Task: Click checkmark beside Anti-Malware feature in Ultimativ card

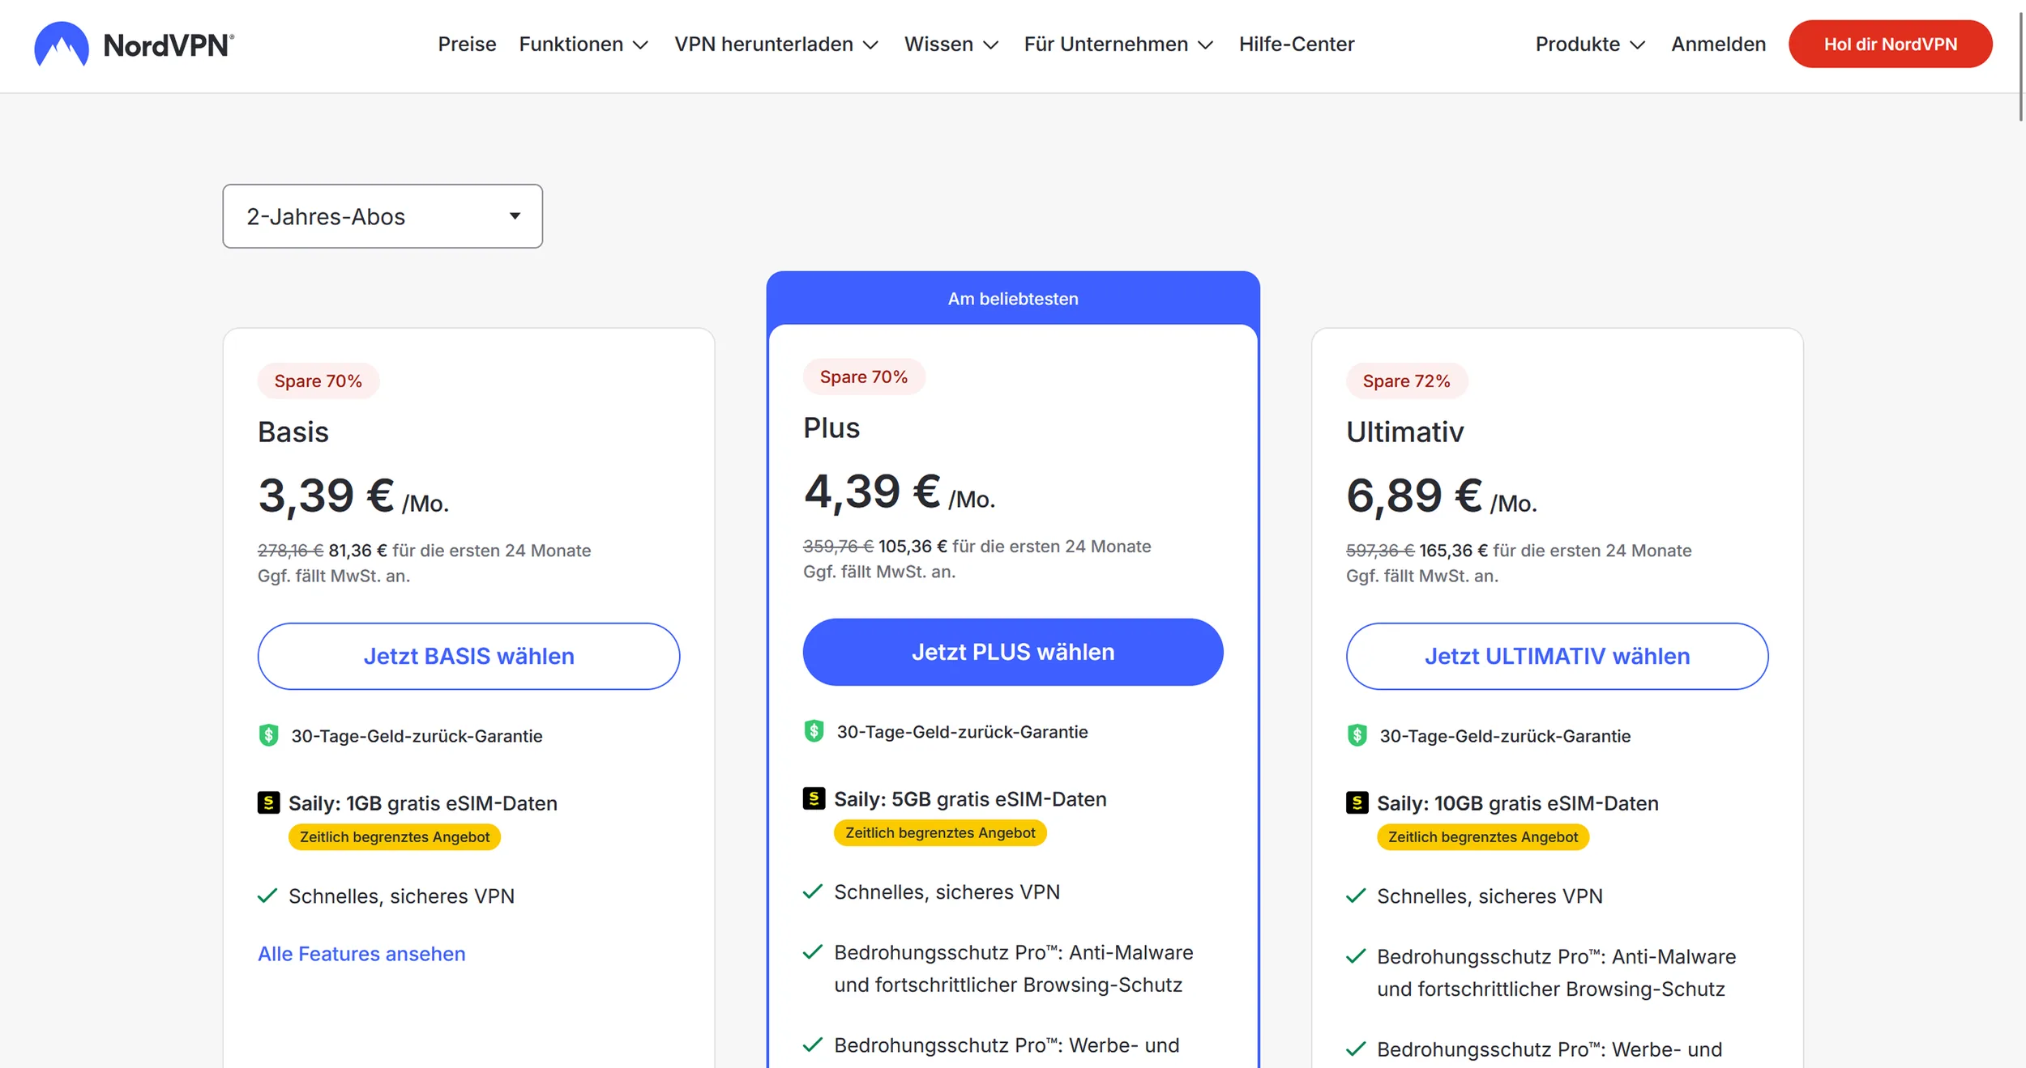Action: pos(1356,956)
